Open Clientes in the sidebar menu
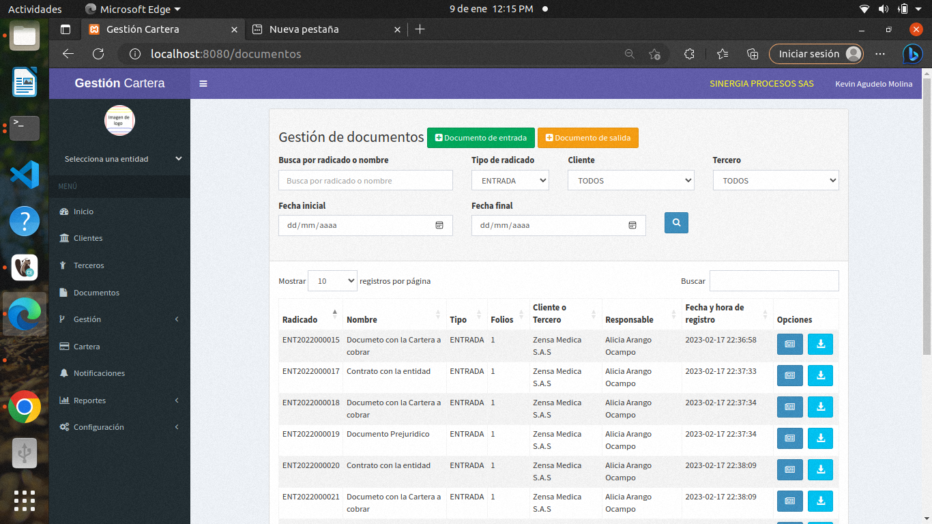932x524 pixels. pyautogui.click(x=88, y=238)
